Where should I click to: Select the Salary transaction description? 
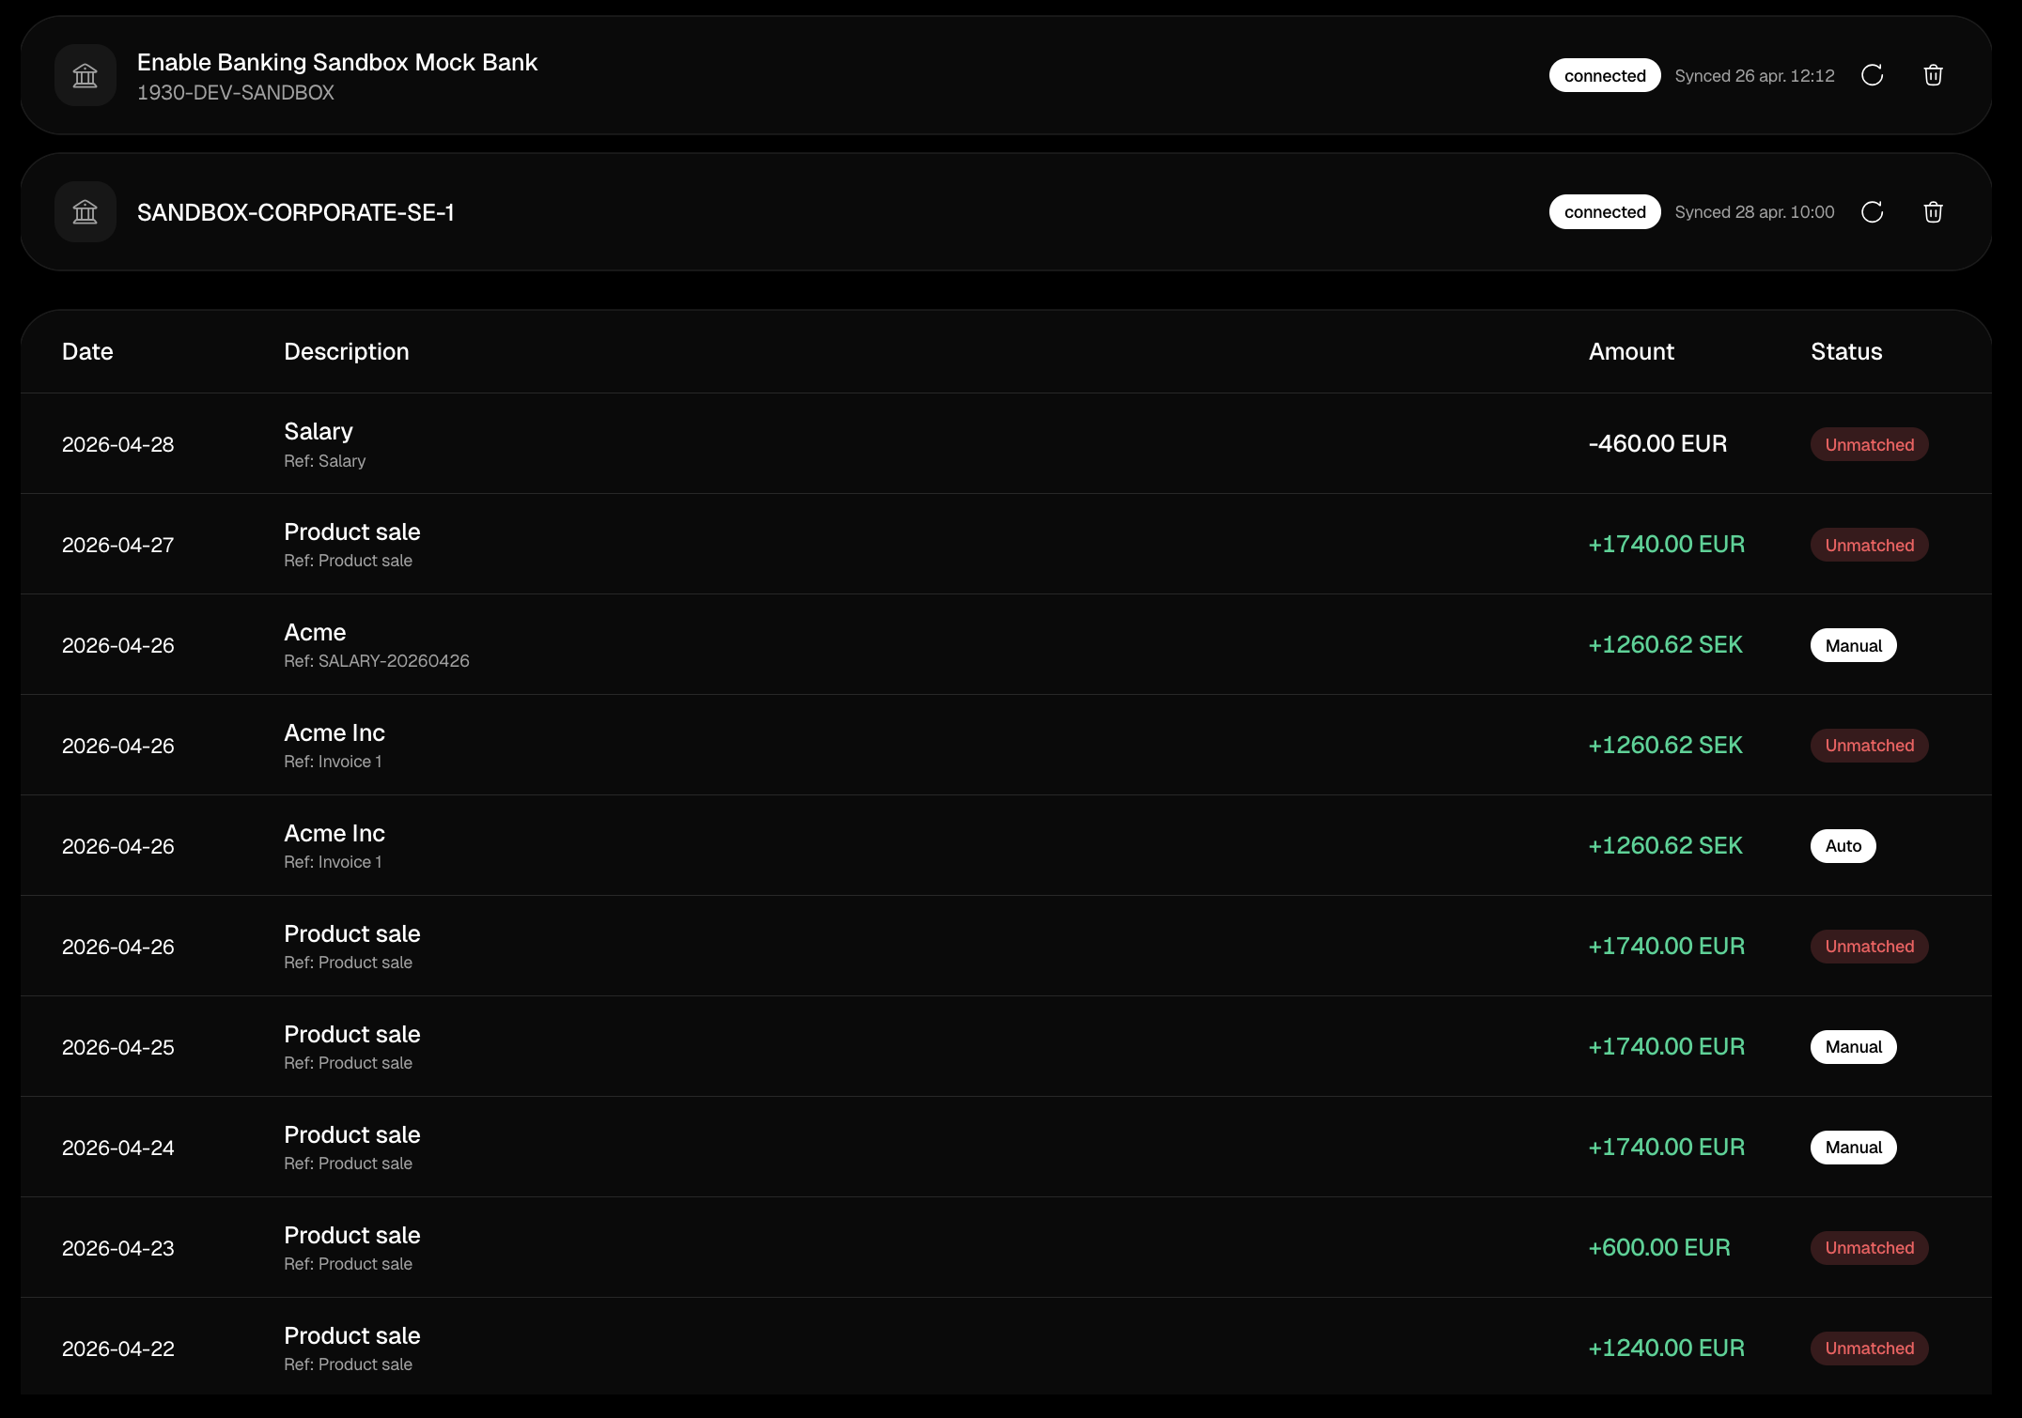319,431
